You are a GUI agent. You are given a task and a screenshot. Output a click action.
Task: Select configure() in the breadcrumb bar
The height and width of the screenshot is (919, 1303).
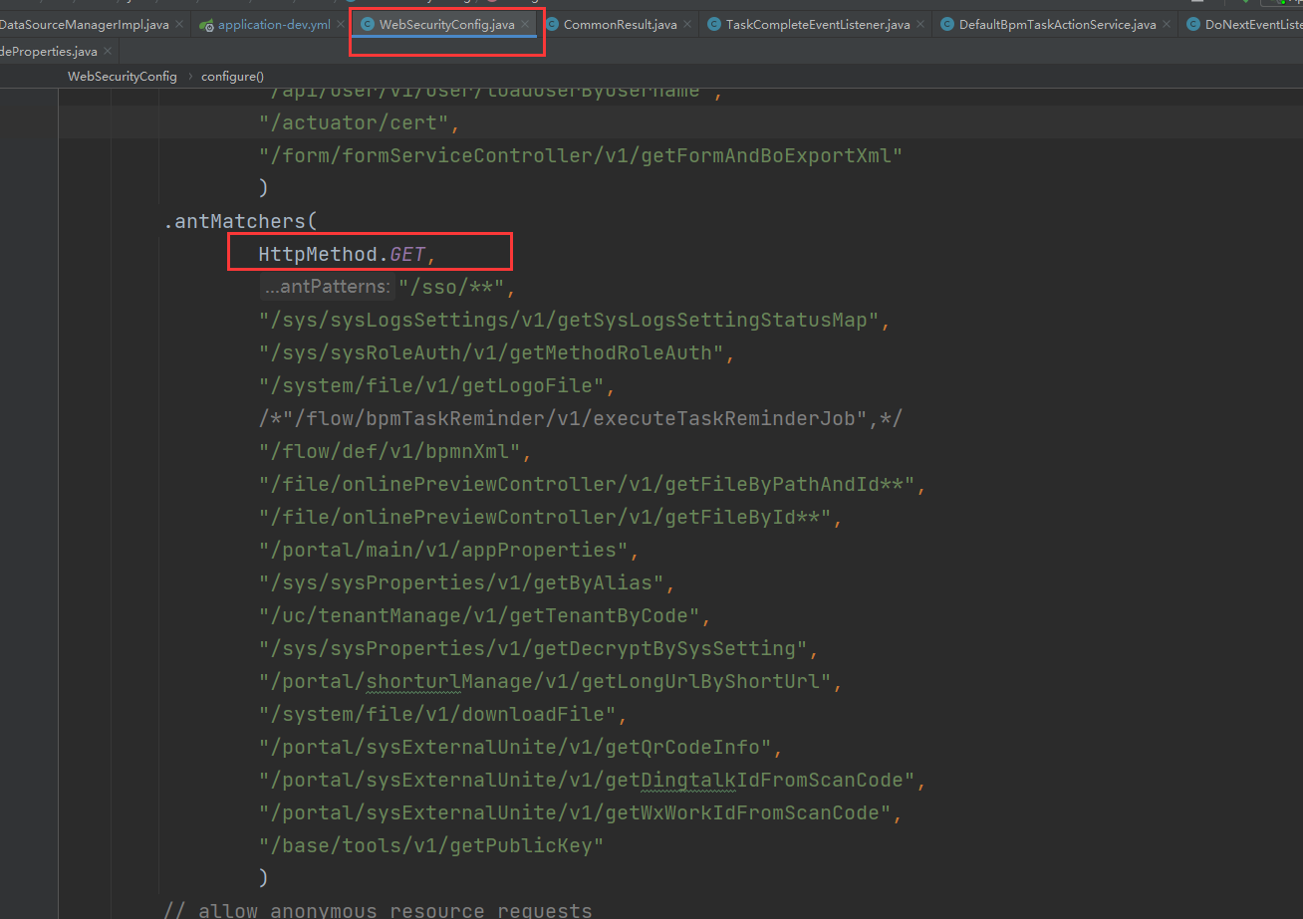coord(232,77)
